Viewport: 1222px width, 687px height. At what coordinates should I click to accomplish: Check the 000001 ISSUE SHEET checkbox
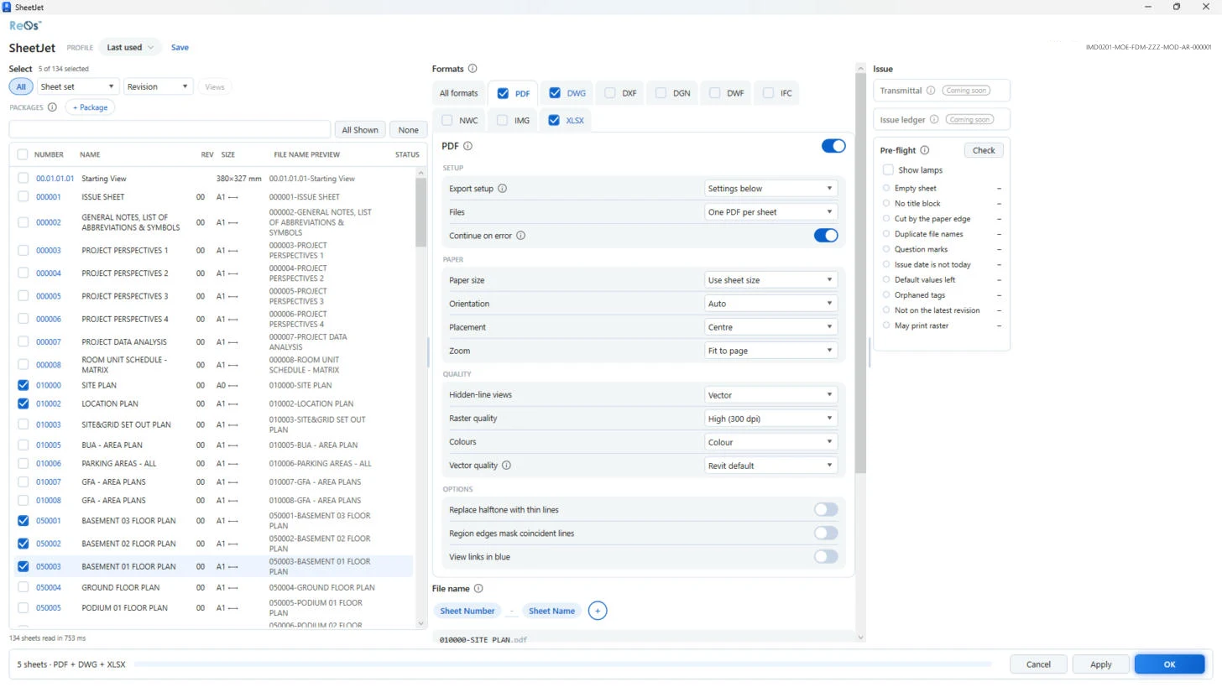(23, 197)
